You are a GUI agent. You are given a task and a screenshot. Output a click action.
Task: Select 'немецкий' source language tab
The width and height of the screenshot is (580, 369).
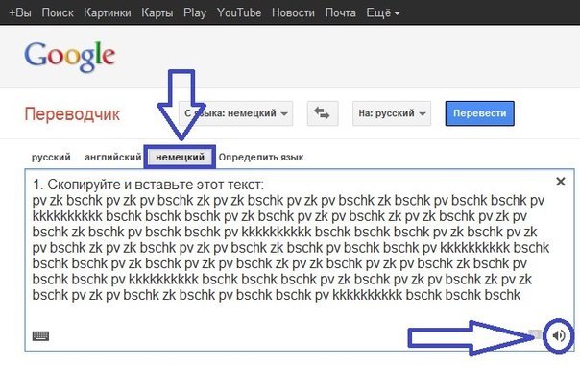pyautogui.click(x=180, y=157)
